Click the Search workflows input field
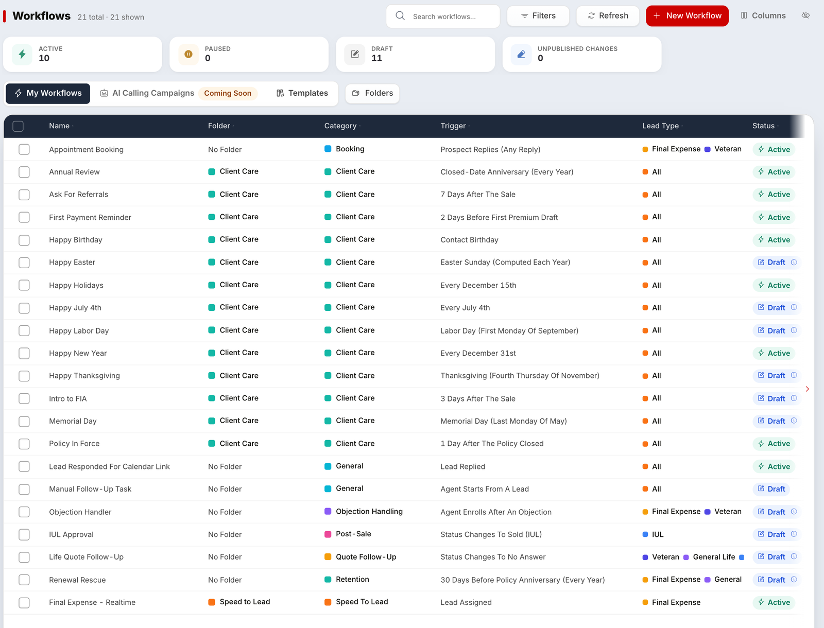 pyautogui.click(x=443, y=16)
